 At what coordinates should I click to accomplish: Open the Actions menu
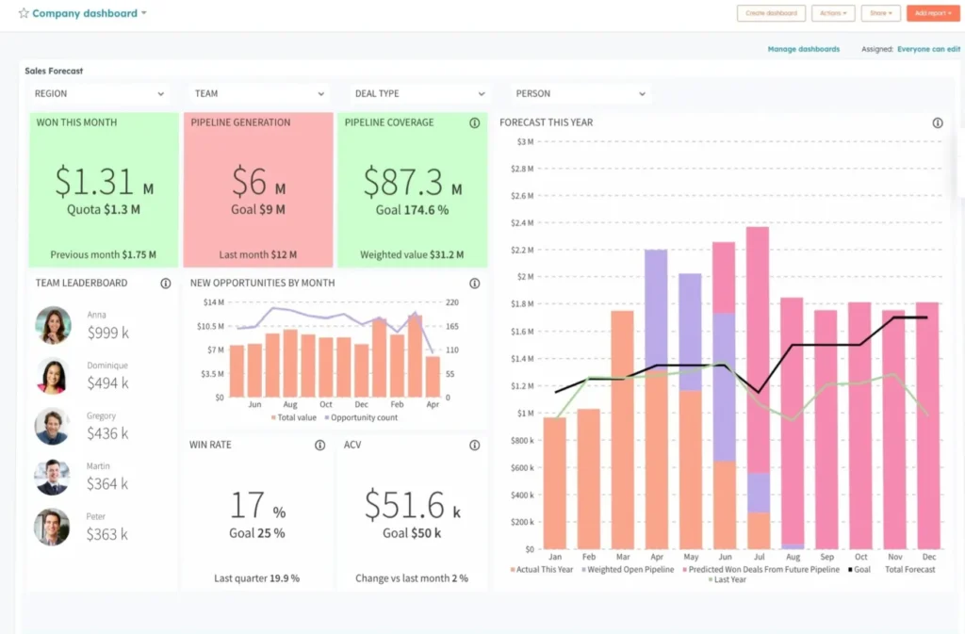pyautogui.click(x=833, y=12)
